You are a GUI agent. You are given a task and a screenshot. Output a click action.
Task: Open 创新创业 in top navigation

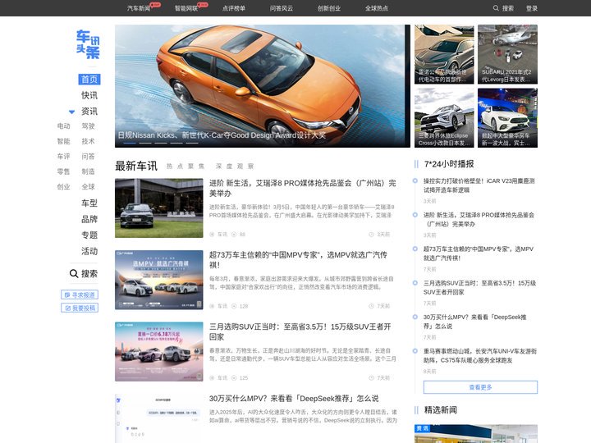click(329, 8)
